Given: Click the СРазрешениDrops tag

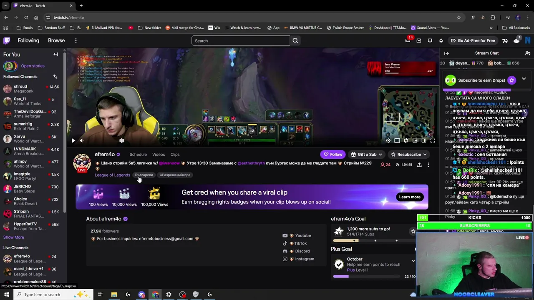Looking at the screenshot, I should 175,175.
